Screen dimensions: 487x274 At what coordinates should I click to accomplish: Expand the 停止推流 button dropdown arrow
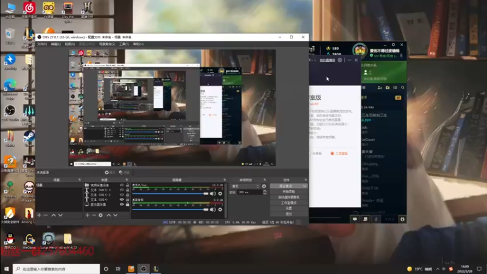click(x=304, y=186)
